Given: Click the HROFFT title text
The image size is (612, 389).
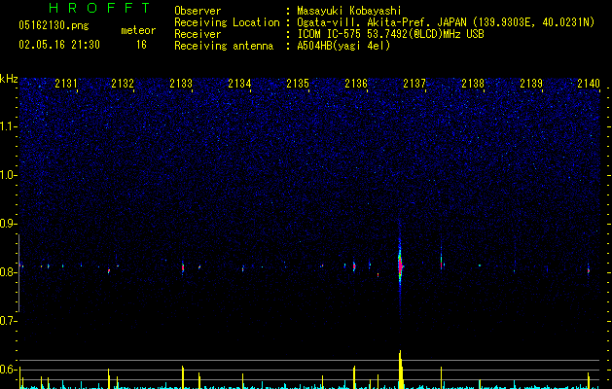Looking at the screenshot, I should coord(99,8).
